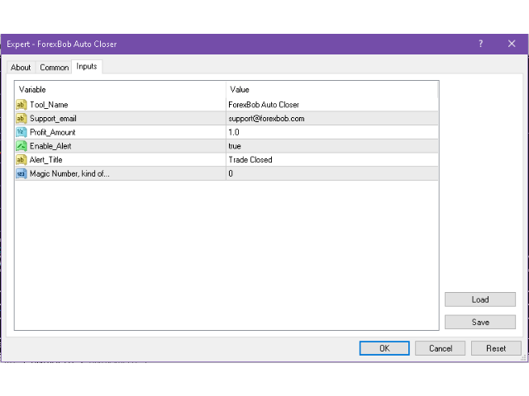Screen dimensions: 529x396
Task: Select the Support_email variable row
Action: point(226,119)
